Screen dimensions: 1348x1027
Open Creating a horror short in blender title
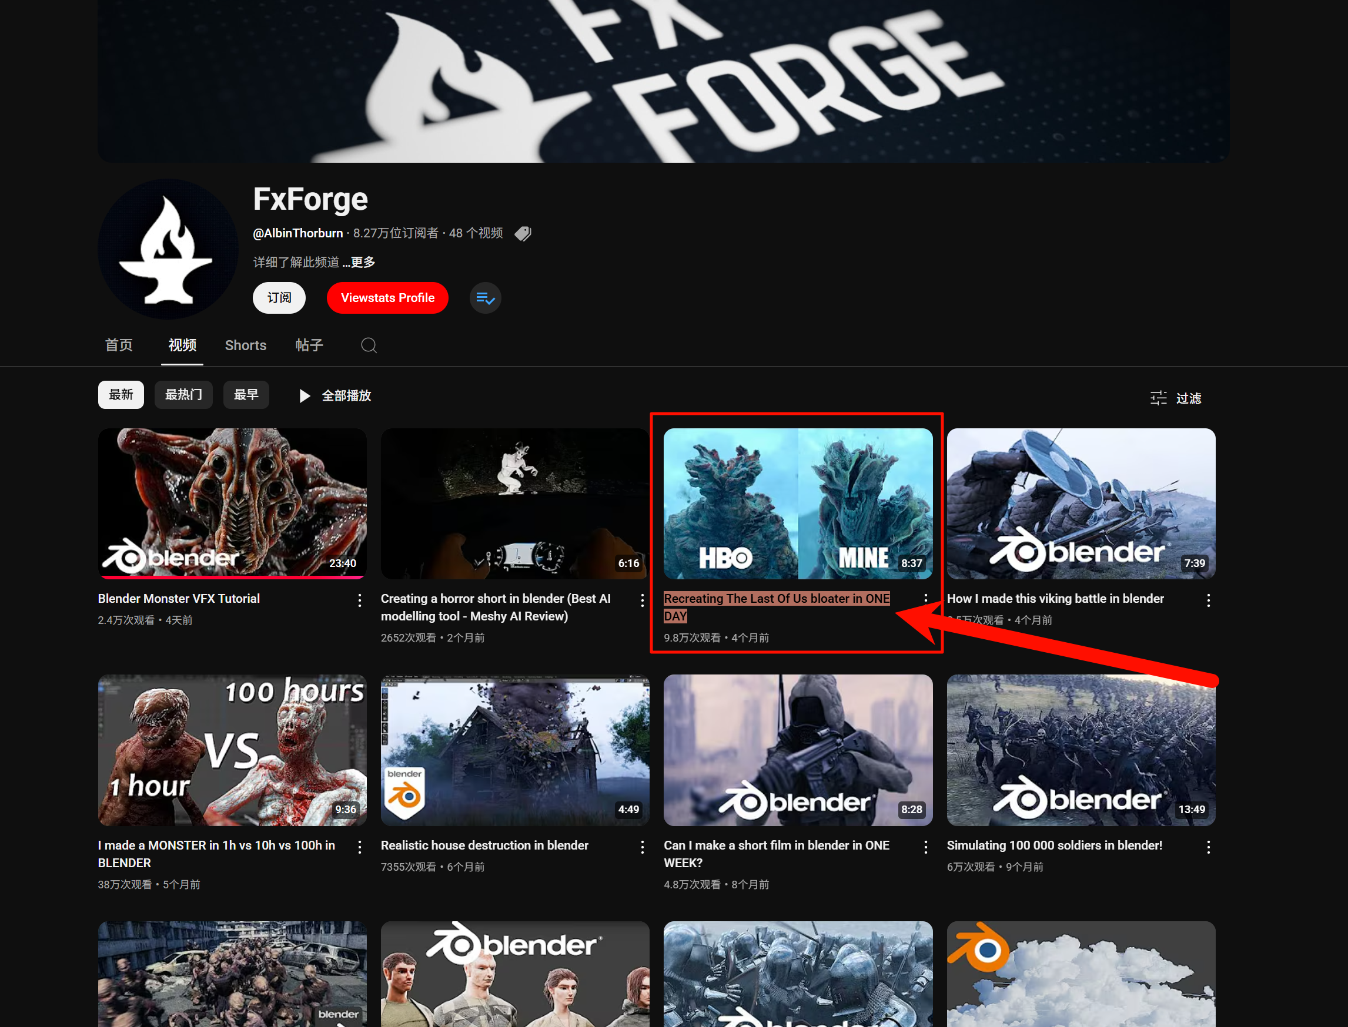496,607
